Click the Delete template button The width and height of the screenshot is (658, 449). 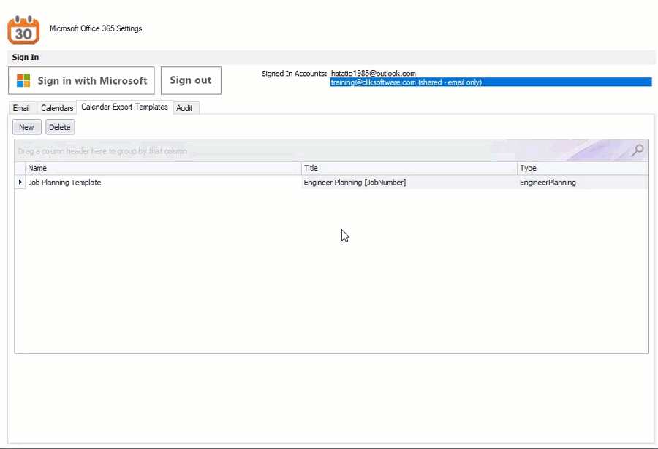click(x=60, y=127)
